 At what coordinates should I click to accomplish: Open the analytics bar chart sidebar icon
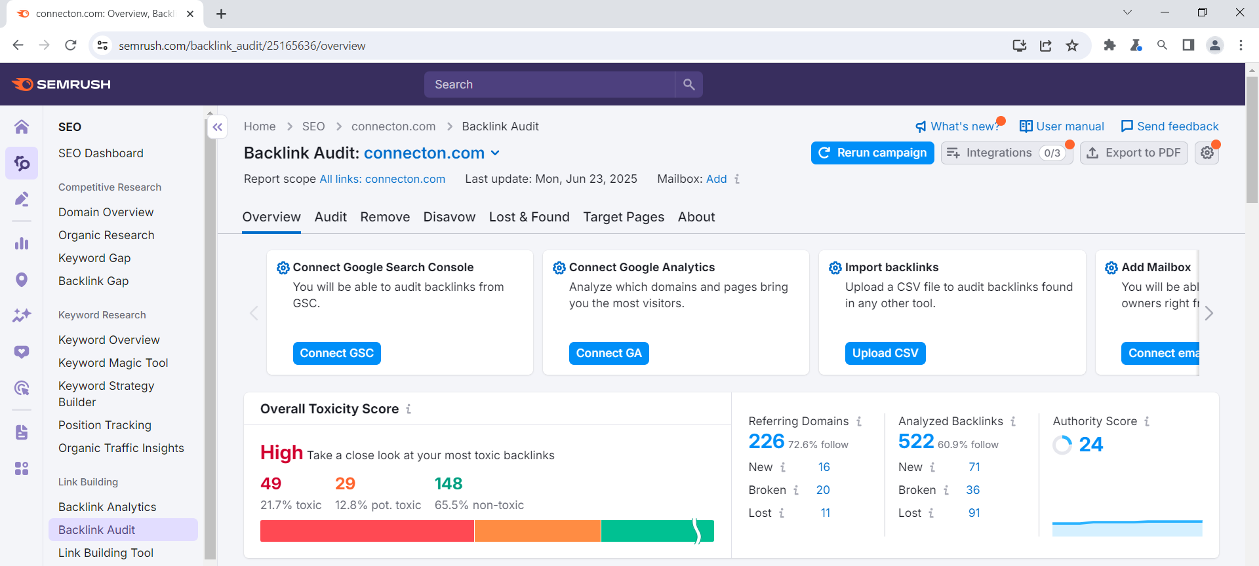(22, 243)
